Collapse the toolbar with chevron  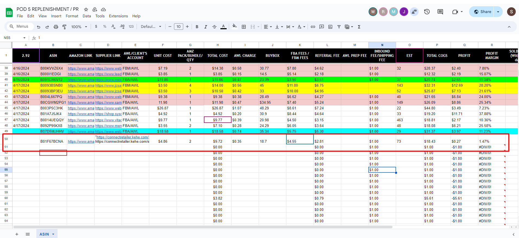(509, 27)
